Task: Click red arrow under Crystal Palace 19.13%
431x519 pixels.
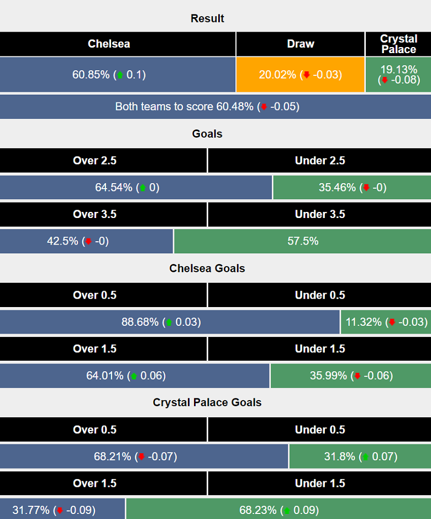Action: click(385, 80)
